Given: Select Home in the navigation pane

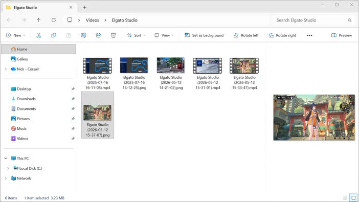Looking at the screenshot, I should tap(38, 49).
